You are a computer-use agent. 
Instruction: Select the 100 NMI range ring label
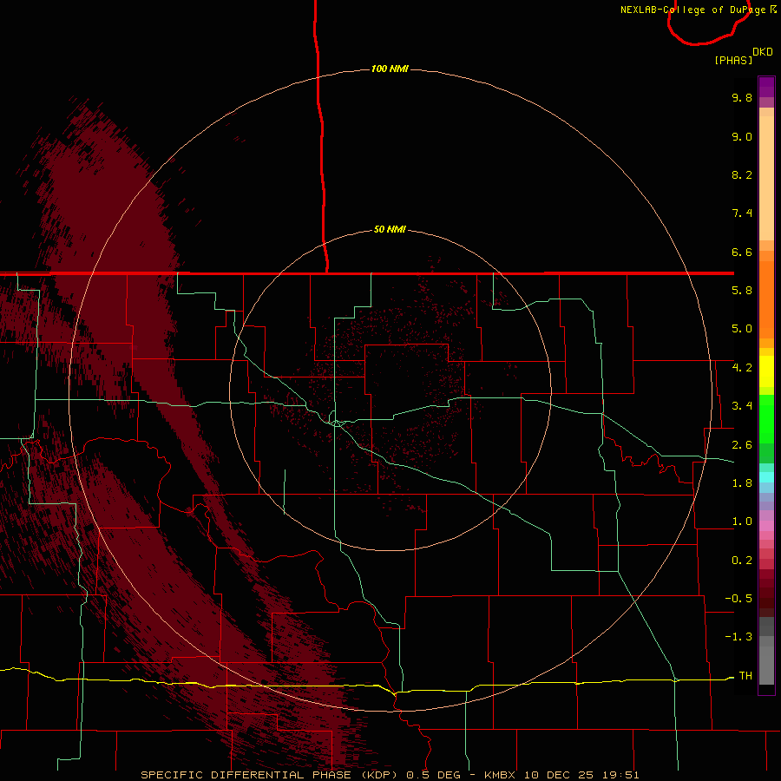click(x=390, y=69)
